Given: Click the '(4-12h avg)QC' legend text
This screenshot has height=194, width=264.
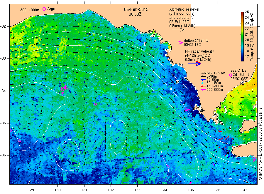Looking at the screenshot, I should (197, 56).
